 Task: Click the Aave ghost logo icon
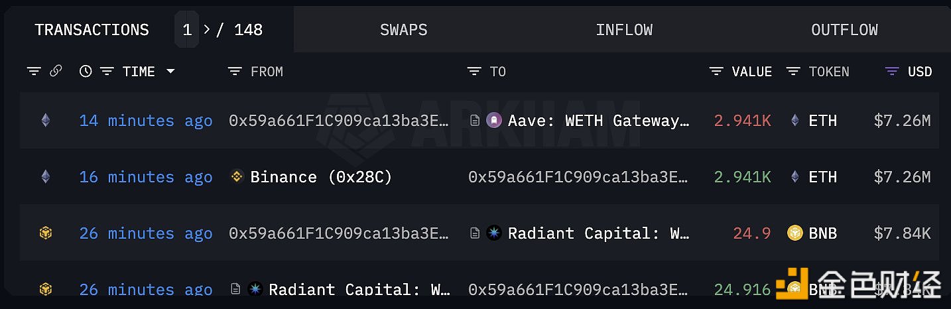[494, 121]
